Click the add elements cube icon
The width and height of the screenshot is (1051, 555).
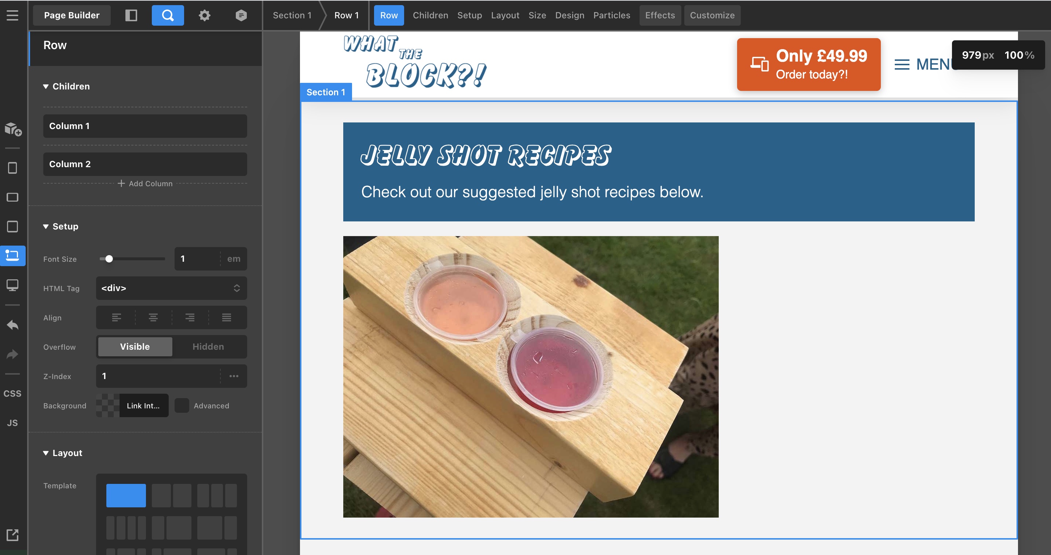pos(12,129)
